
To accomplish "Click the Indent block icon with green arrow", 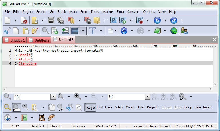I will coord(65,31).
